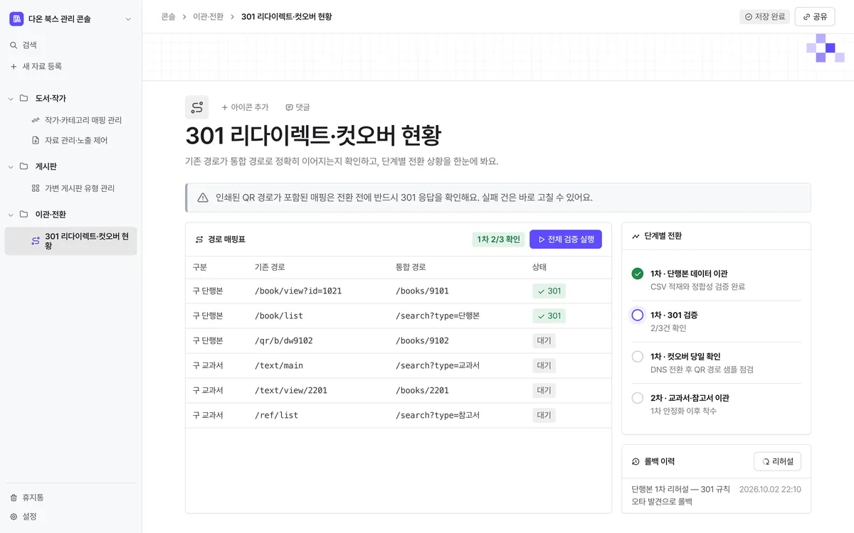Click the 콘솔 breadcrumb
854x533 pixels.
coord(168,16)
